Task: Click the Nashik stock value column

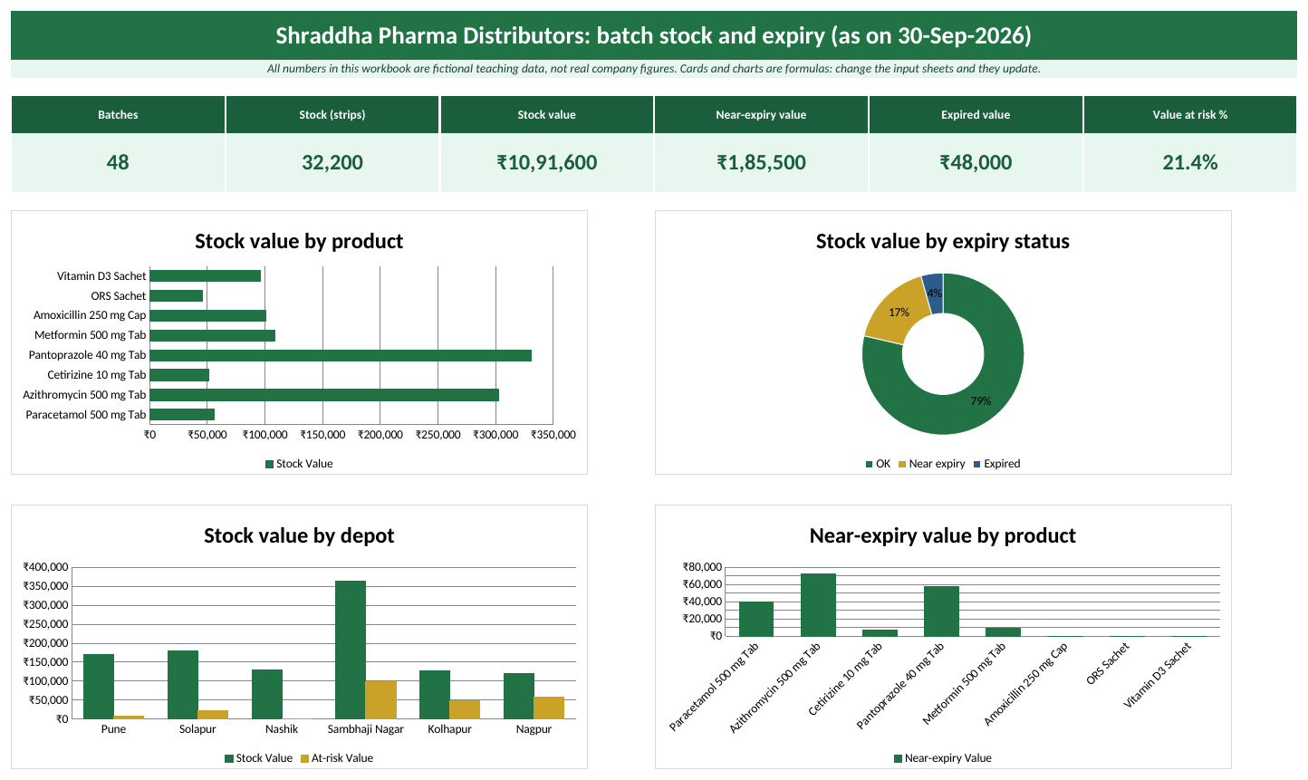Action: tap(267, 694)
